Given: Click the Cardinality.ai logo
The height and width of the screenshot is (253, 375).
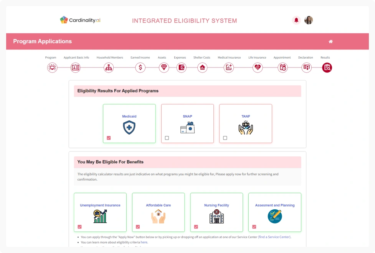Looking at the screenshot, I should pos(80,20).
